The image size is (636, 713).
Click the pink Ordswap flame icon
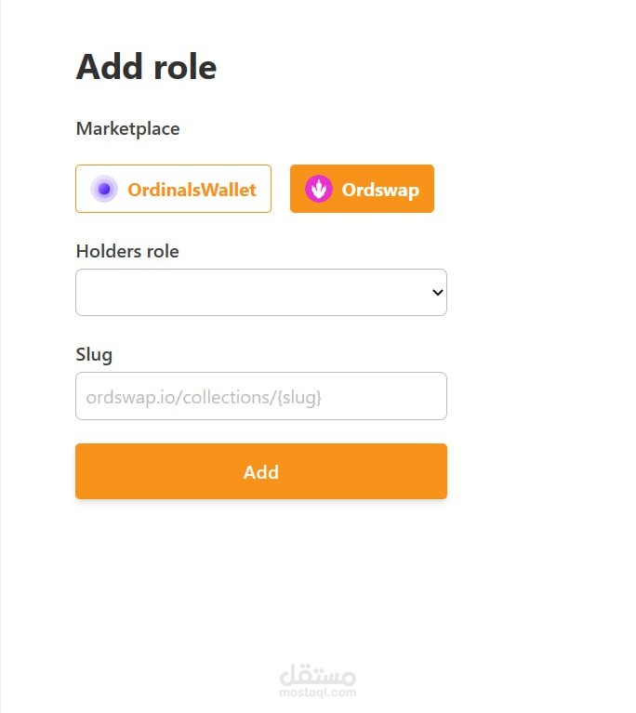tap(318, 189)
